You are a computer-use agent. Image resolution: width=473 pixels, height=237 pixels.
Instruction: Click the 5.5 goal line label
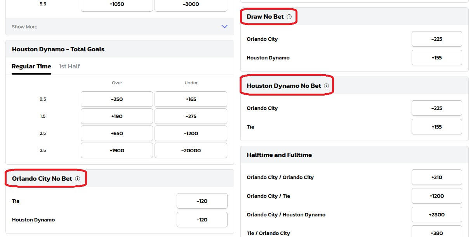43,4
